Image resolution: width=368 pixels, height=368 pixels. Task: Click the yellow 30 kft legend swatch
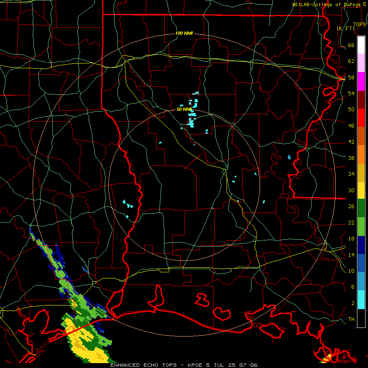tap(361, 190)
